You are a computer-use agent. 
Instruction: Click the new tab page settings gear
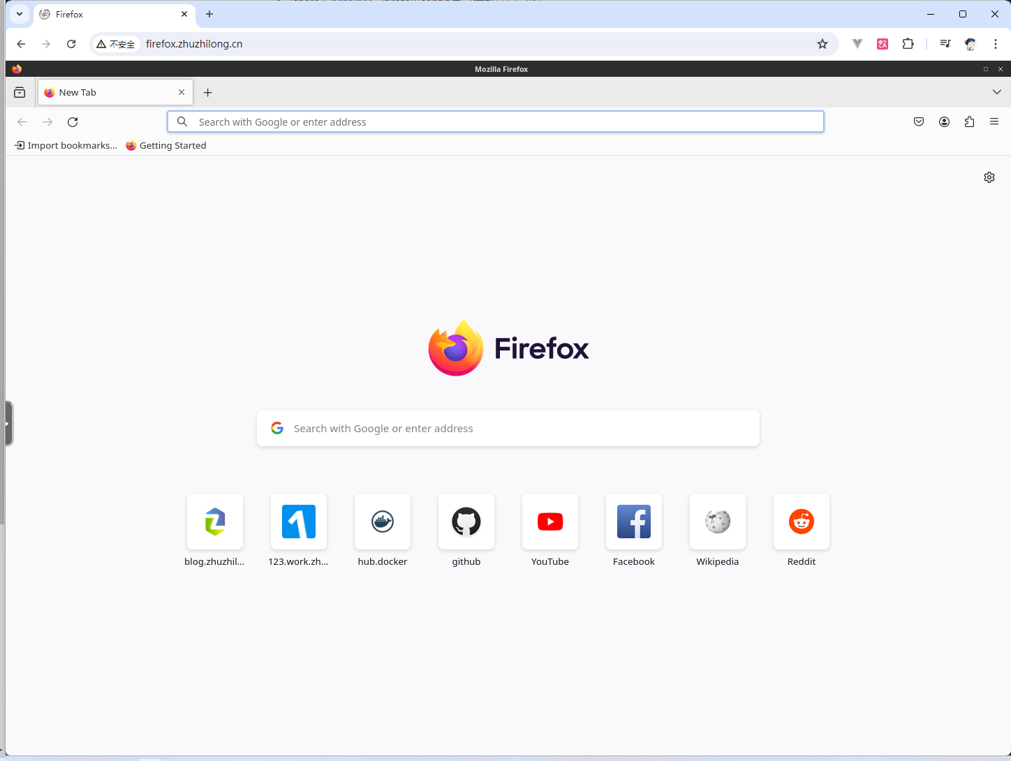click(x=989, y=177)
